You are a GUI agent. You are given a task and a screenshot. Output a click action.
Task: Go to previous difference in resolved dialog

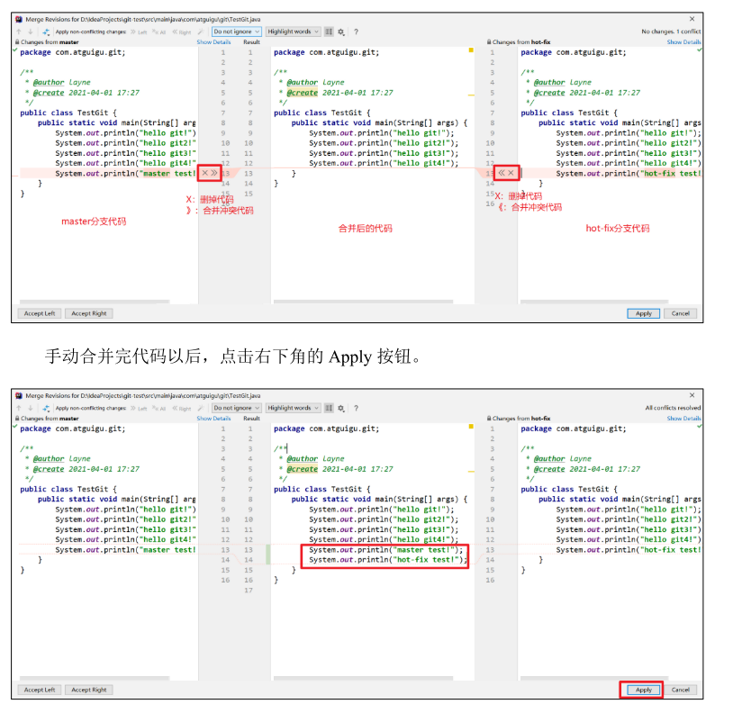pyautogui.click(x=19, y=408)
